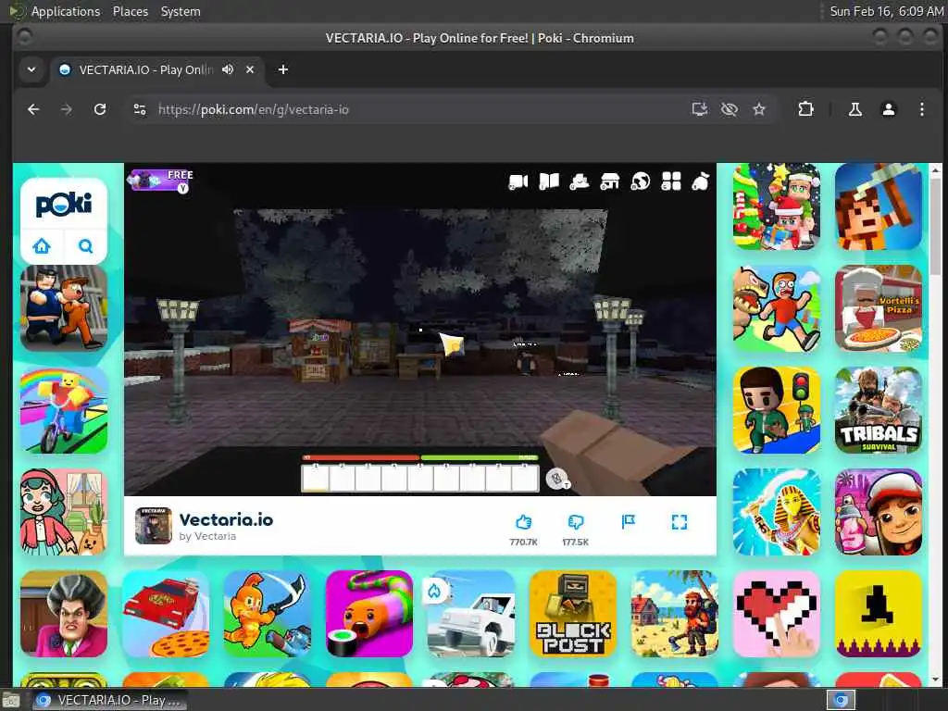The width and height of the screenshot is (948, 711).
Task: Open Chrome Labs flask icon
Action: coord(854,109)
